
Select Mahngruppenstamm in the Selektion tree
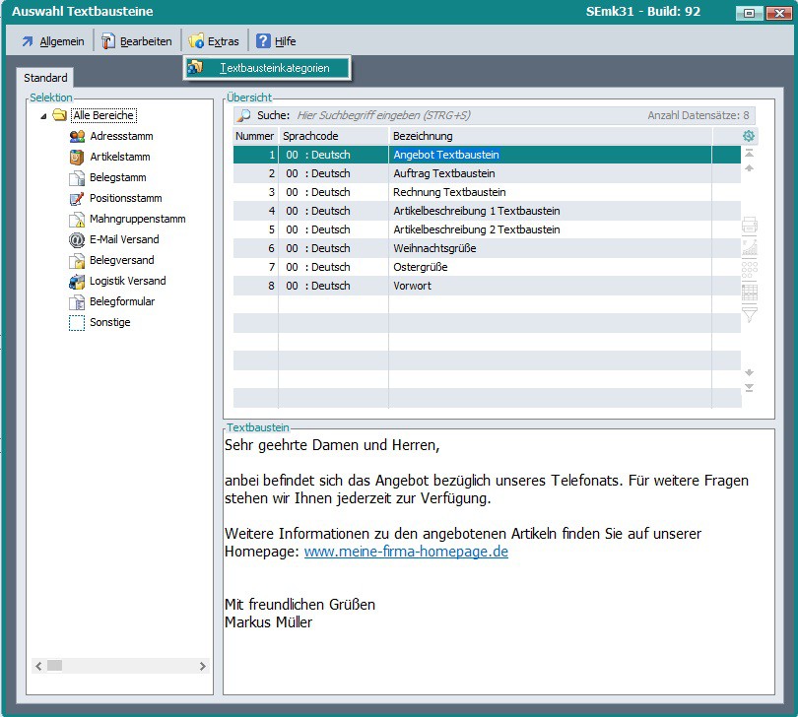tap(137, 219)
